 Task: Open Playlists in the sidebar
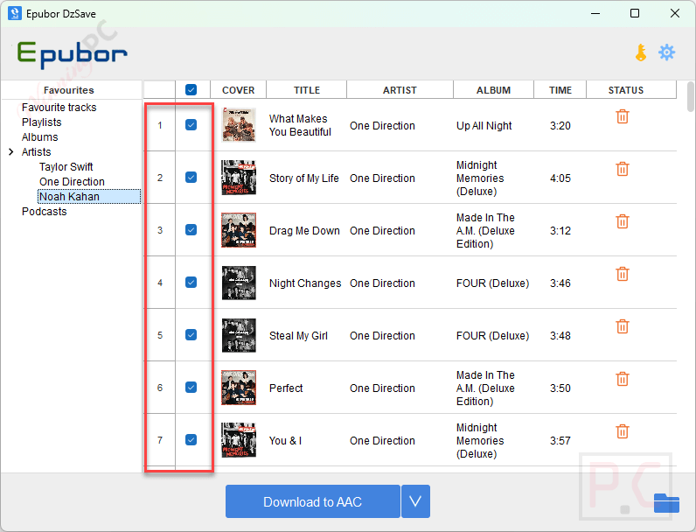coord(42,122)
